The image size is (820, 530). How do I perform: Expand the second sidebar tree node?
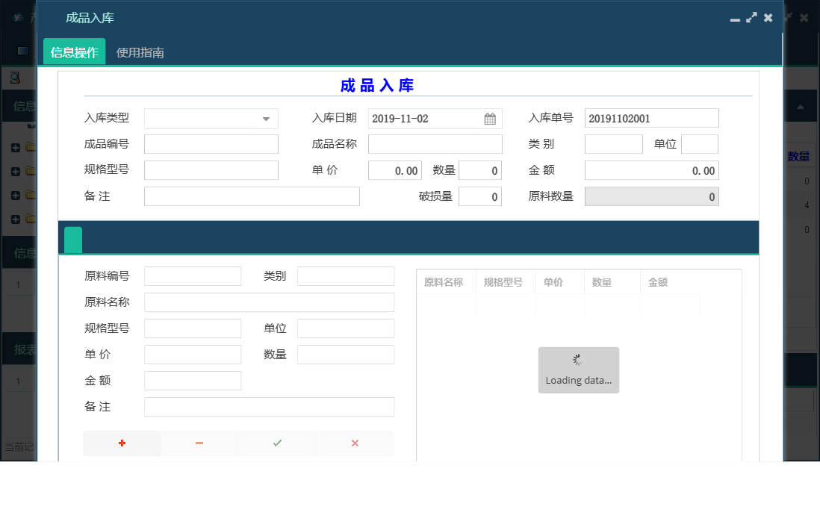coord(15,170)
